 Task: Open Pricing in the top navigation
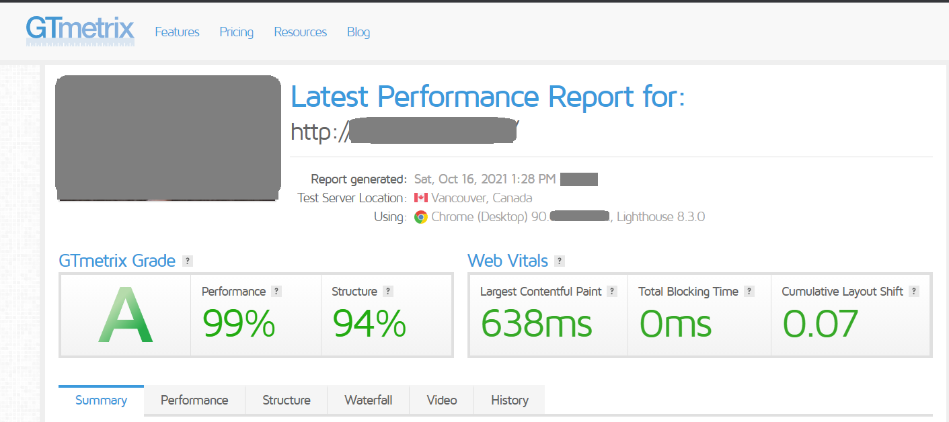tap(236, 32)
